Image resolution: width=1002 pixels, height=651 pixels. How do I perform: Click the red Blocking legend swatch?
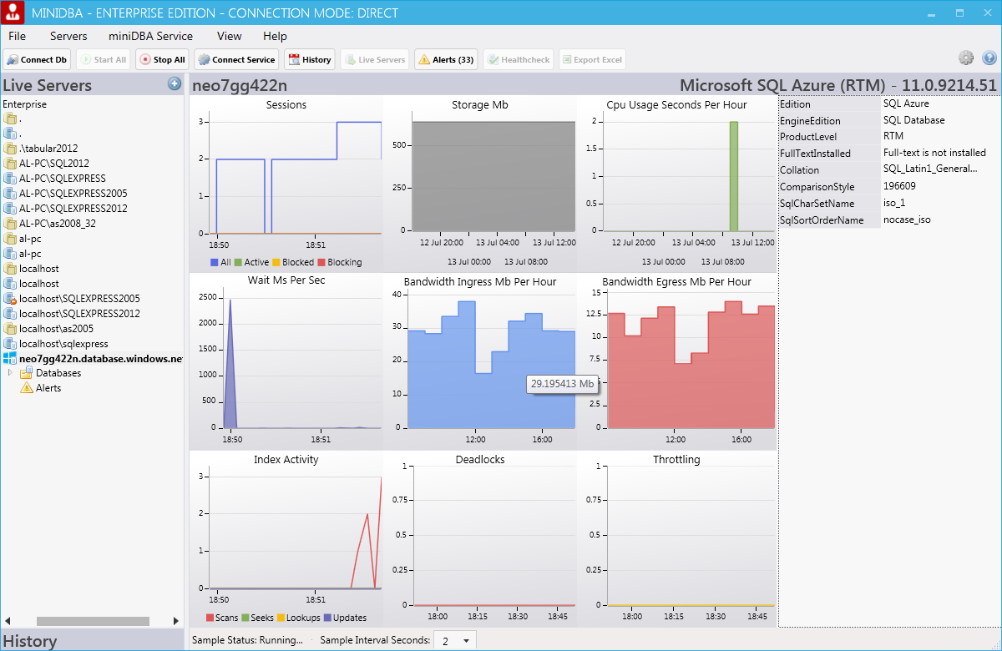pos(321,262)
